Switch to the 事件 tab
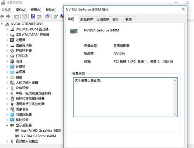The width and height of the screenshot is (194, 148). [116, 19]
